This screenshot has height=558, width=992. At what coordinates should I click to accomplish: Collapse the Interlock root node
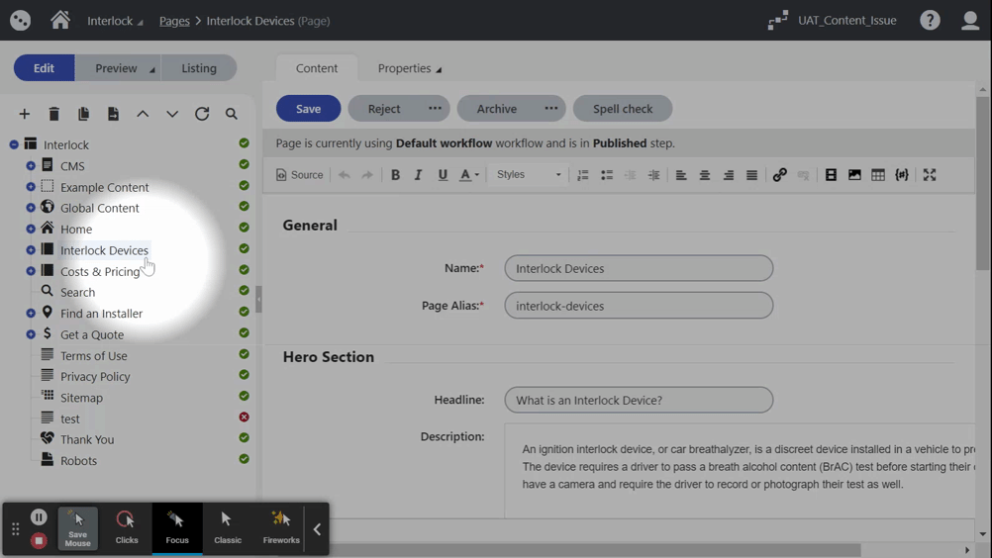click(x=14, y=144)
